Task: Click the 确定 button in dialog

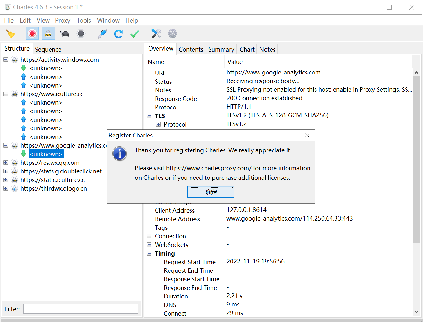Action: click(211, 192)
